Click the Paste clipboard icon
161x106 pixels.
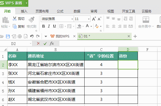pos(5,20)
